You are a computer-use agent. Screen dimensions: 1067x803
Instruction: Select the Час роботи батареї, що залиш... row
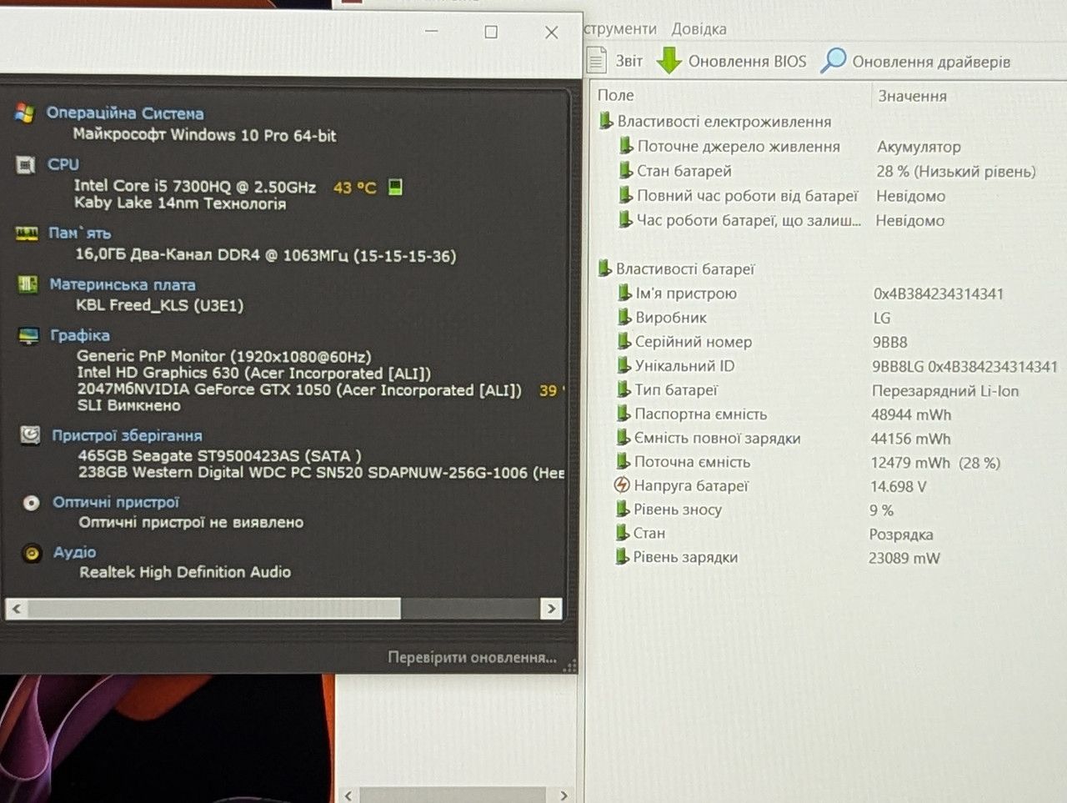(x=739, y=220)
